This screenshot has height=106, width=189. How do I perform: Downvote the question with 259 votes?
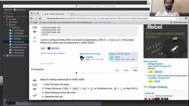[35, 32]
